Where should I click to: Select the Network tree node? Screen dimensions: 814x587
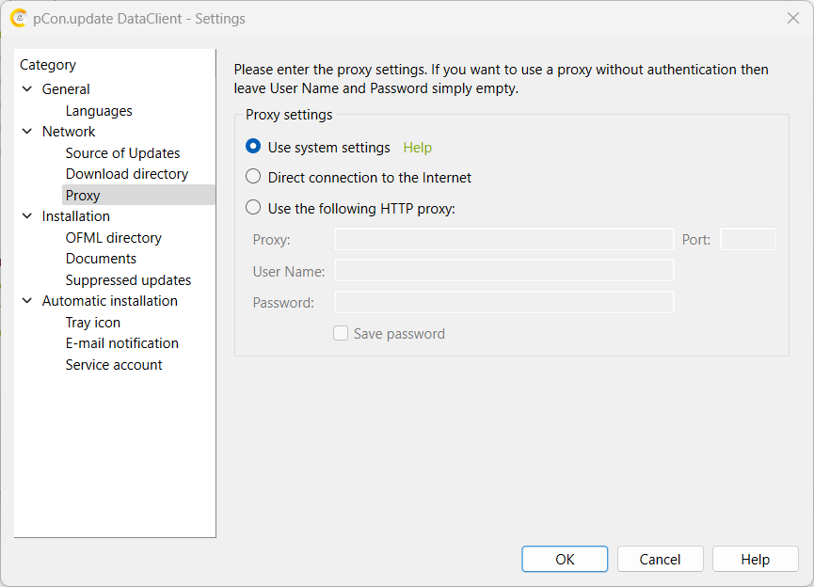coord(69,132)
